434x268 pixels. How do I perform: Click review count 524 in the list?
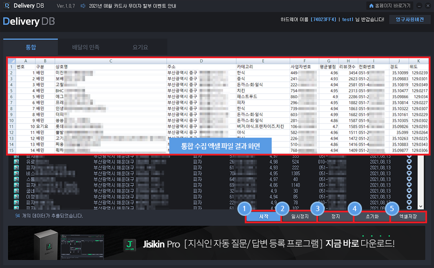pos(295,162)
